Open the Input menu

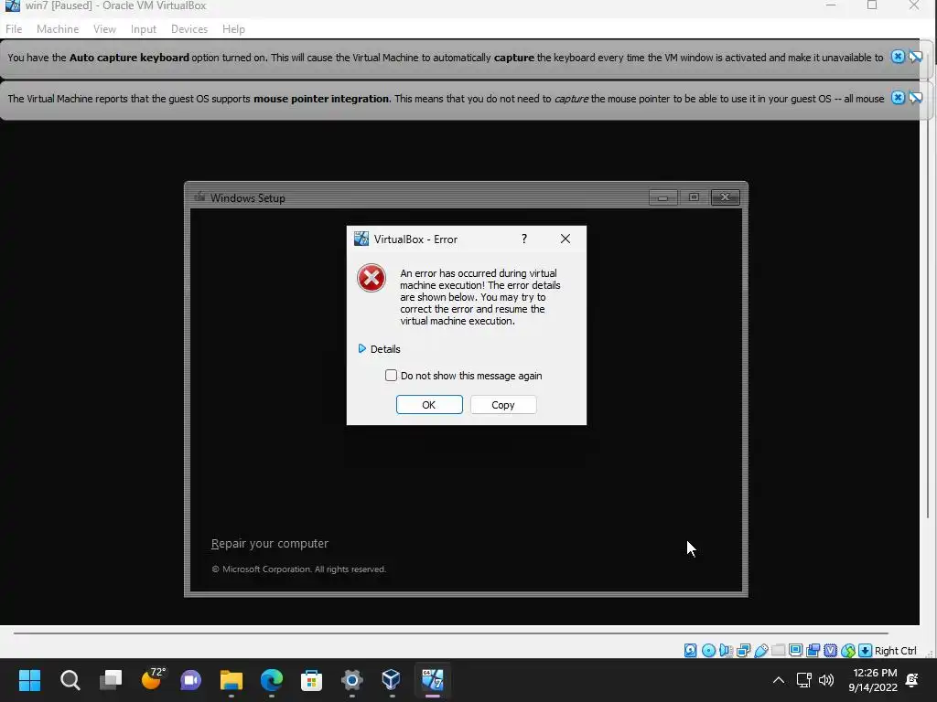click(x=144, y=28)
